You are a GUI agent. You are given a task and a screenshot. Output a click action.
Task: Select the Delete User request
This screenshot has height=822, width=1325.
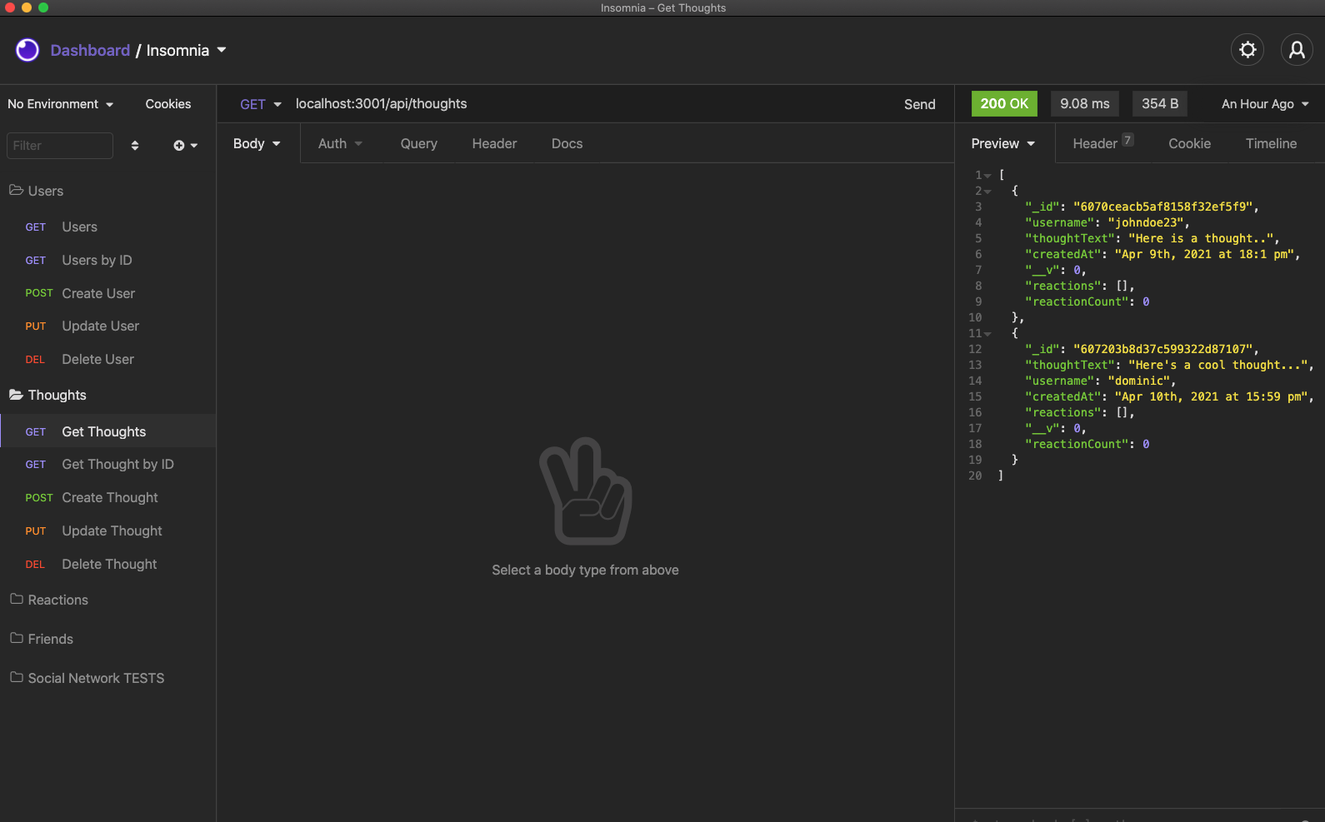[108, 359]
